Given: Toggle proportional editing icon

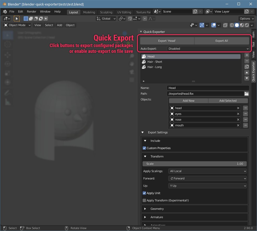Looking at the screenshot, I should point(145,19).
